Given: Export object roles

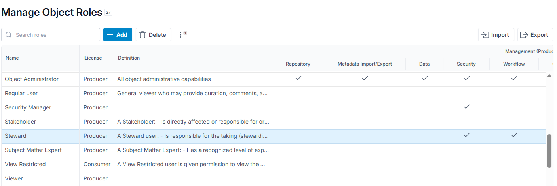Looking at the screenshot, I should tap(535, 35).
